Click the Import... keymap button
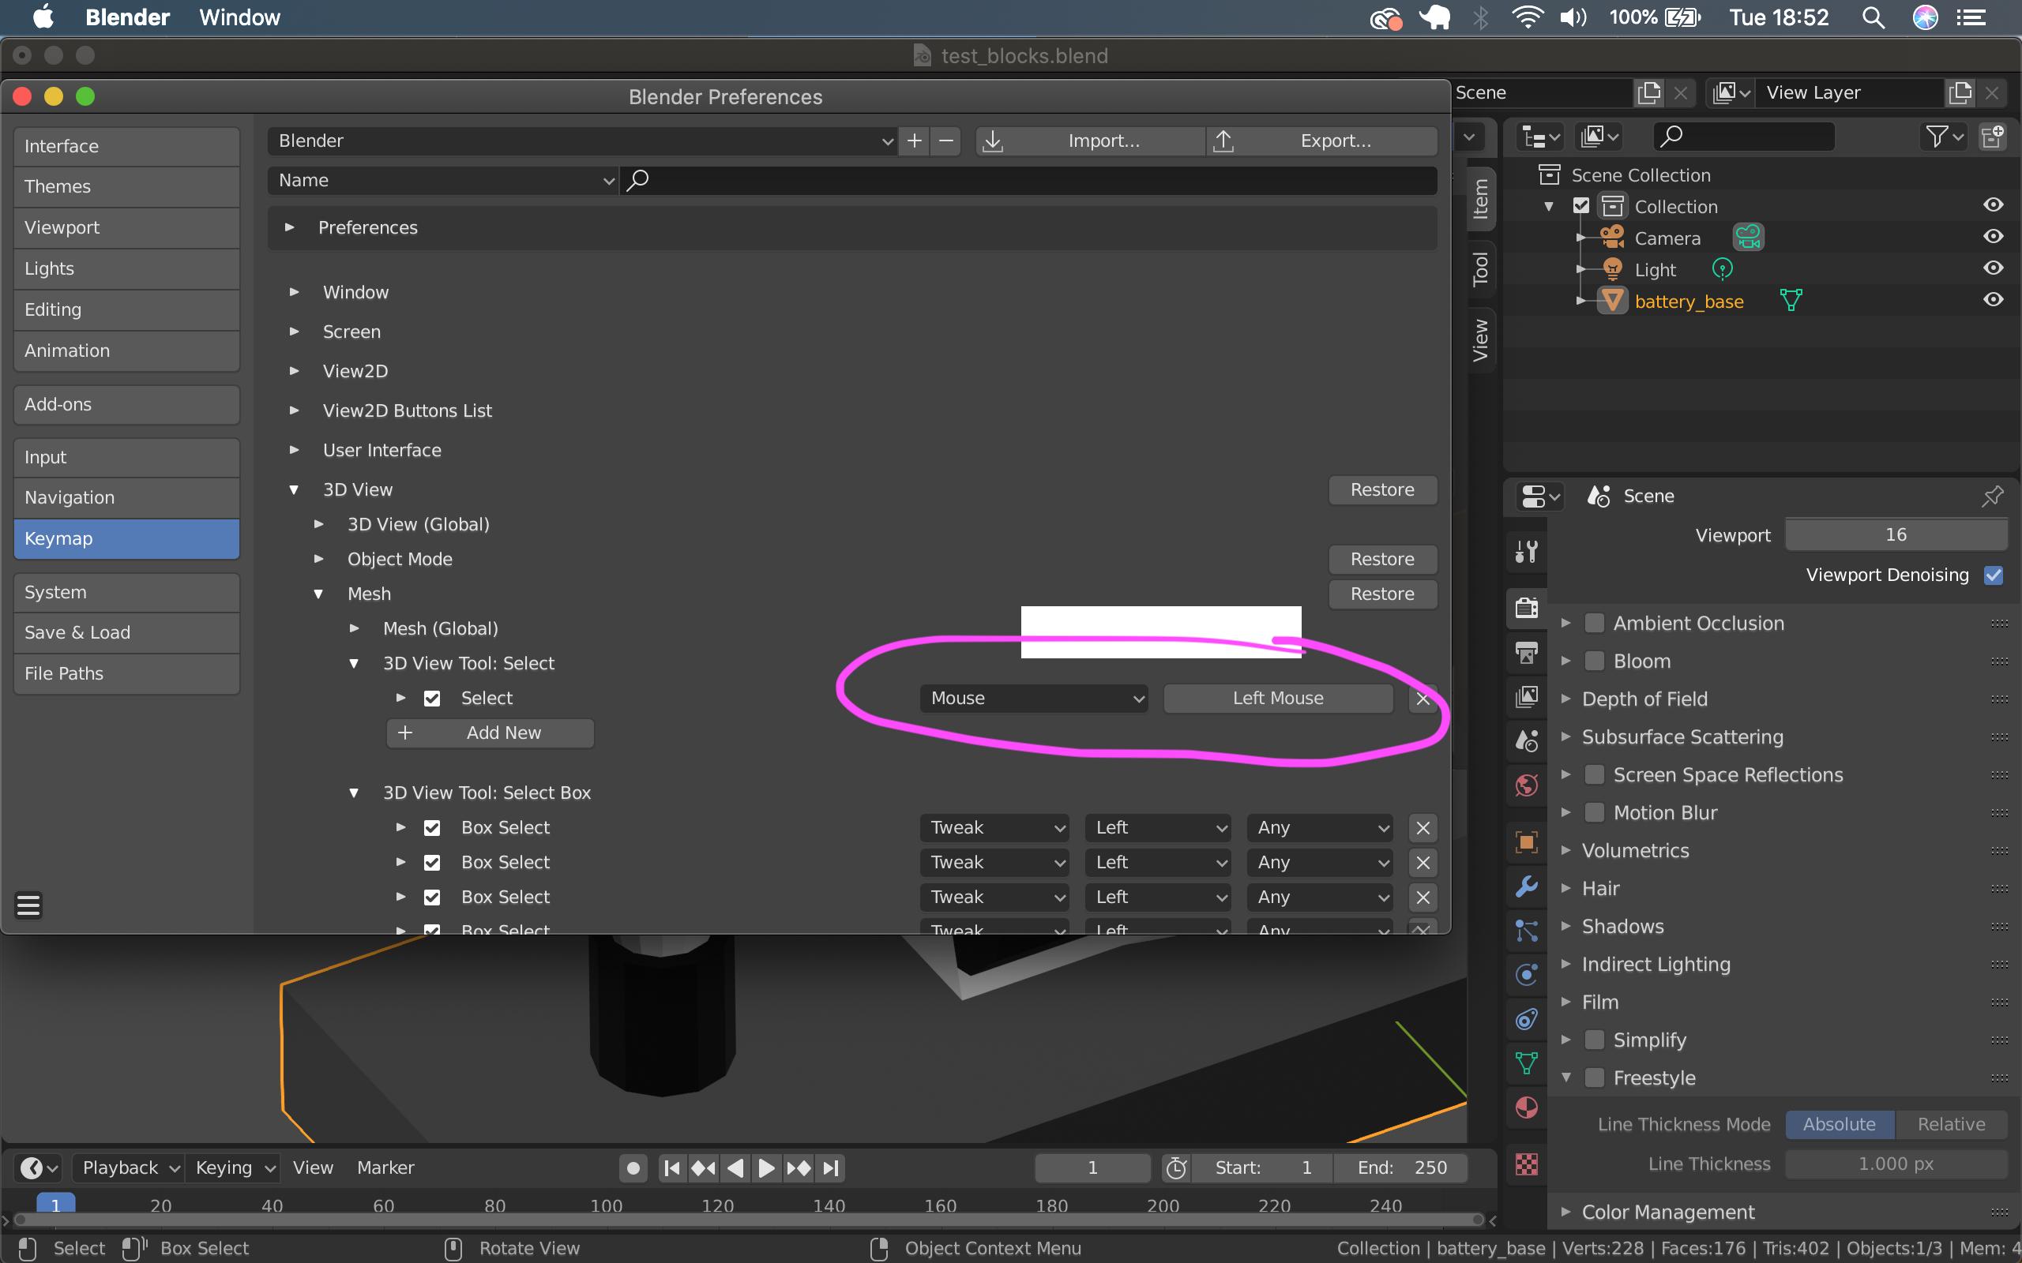 pyautogui.click(x=1090, y=141)
